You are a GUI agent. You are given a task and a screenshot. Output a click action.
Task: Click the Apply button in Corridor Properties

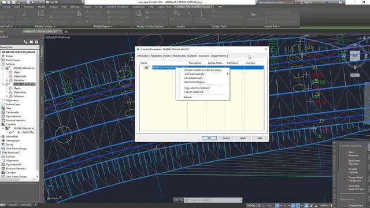pos(243,138)
